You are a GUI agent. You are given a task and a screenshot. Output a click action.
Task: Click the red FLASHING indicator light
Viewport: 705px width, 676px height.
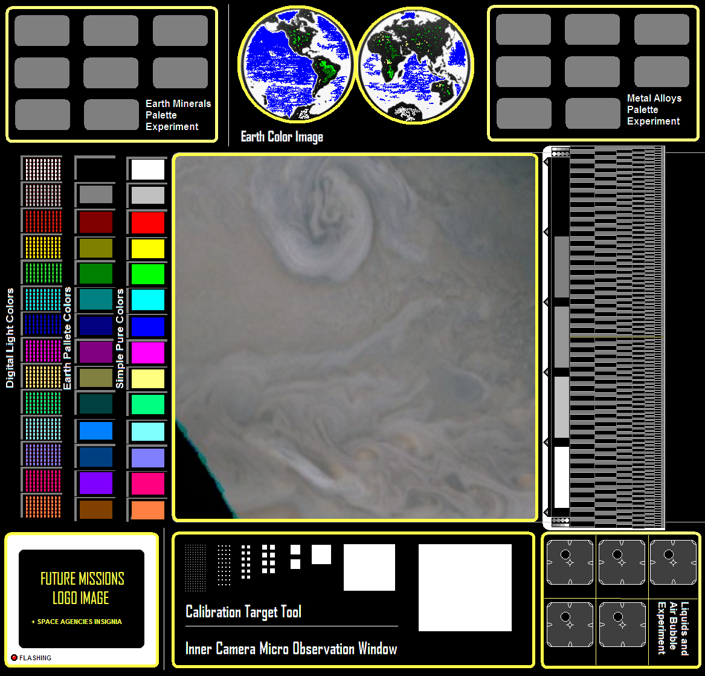point(14,657)
